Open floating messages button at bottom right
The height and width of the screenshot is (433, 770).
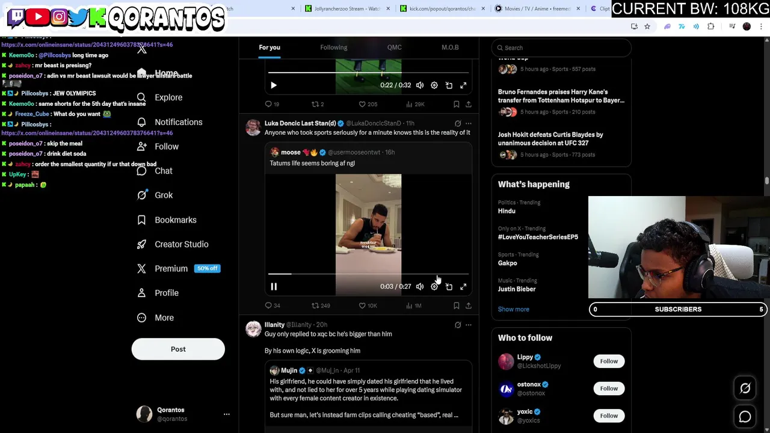[745, 416]
